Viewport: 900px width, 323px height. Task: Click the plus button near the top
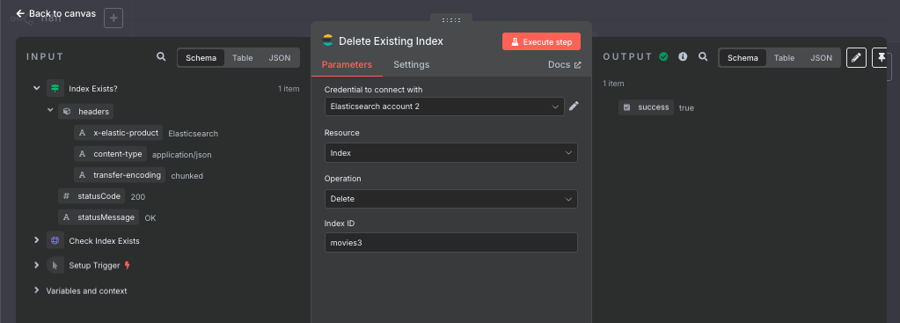tap(113, 18)
